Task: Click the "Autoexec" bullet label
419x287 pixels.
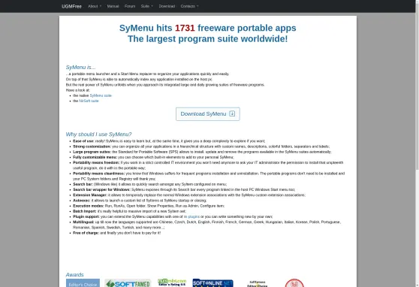Action: click(82, 201)
